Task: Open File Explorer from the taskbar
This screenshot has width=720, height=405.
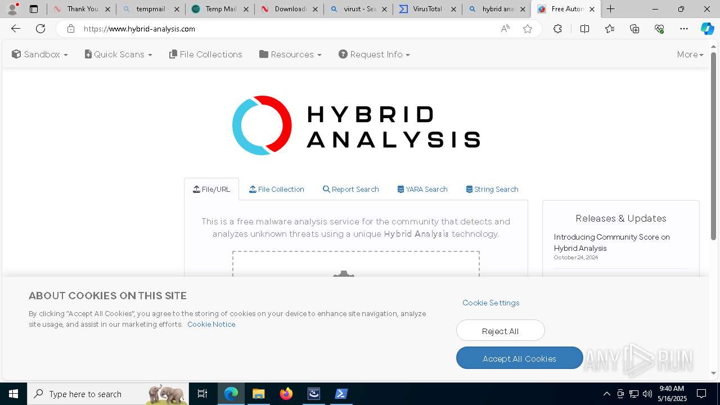Action: [258, 394]
